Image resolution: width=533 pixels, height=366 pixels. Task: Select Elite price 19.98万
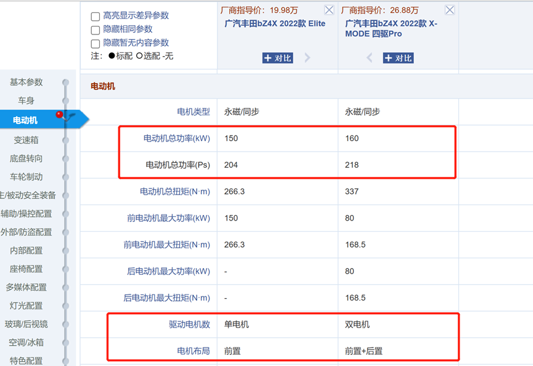pos(283,10)
